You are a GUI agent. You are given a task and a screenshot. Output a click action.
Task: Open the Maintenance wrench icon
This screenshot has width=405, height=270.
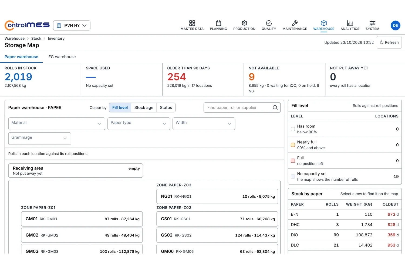tap(295, 23)
